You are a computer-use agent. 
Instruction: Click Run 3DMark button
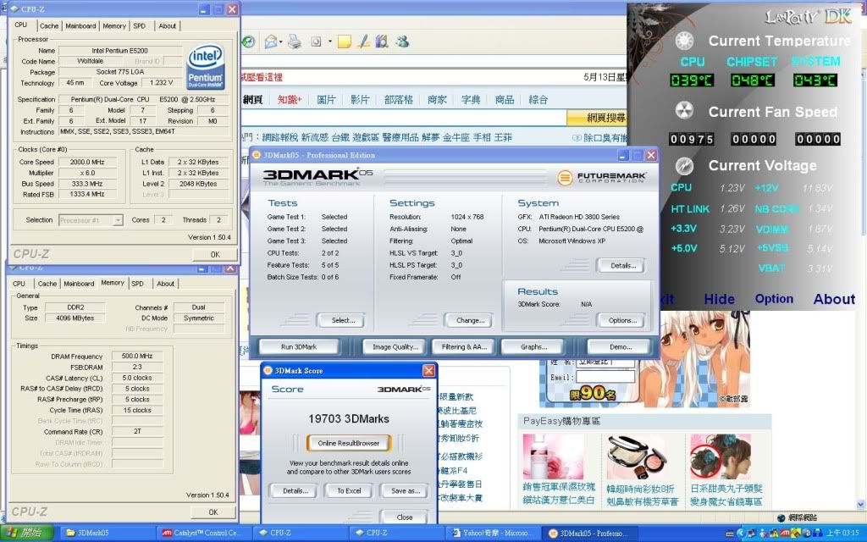[x=299, y=346]
